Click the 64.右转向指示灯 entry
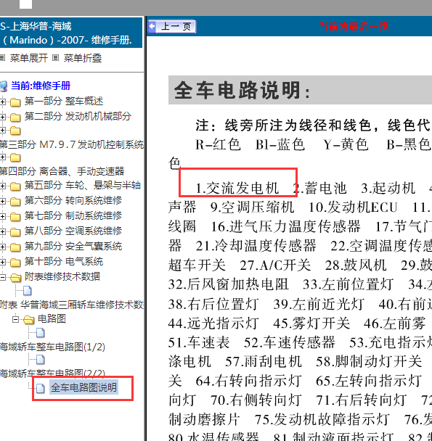The height and width of the screenshot is (441, 432). pyautogui.click(x=248, y=381)
